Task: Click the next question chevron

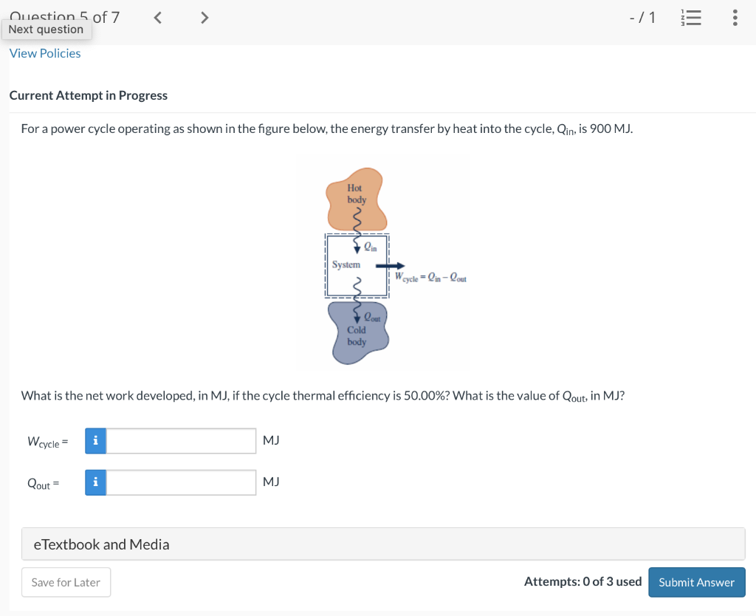Action: (x=205, y=17)
